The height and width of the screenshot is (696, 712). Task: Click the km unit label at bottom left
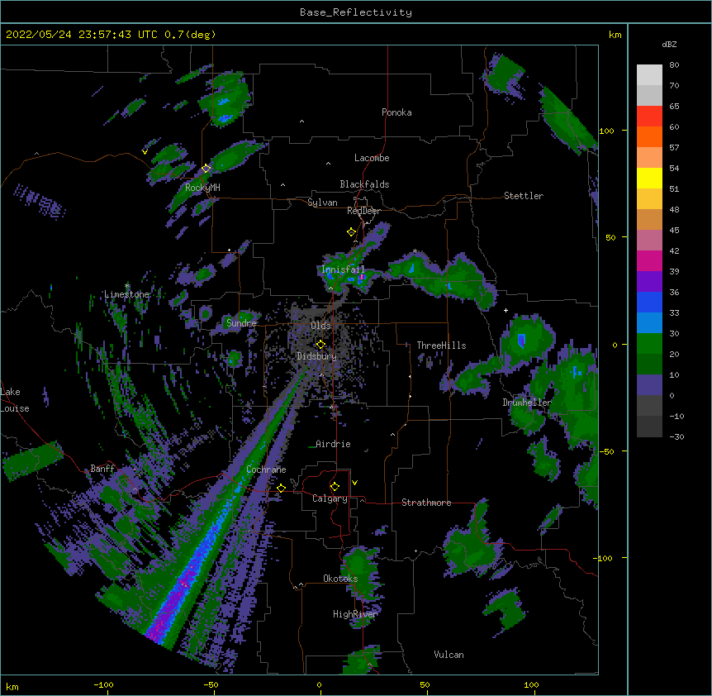point(12,687)
